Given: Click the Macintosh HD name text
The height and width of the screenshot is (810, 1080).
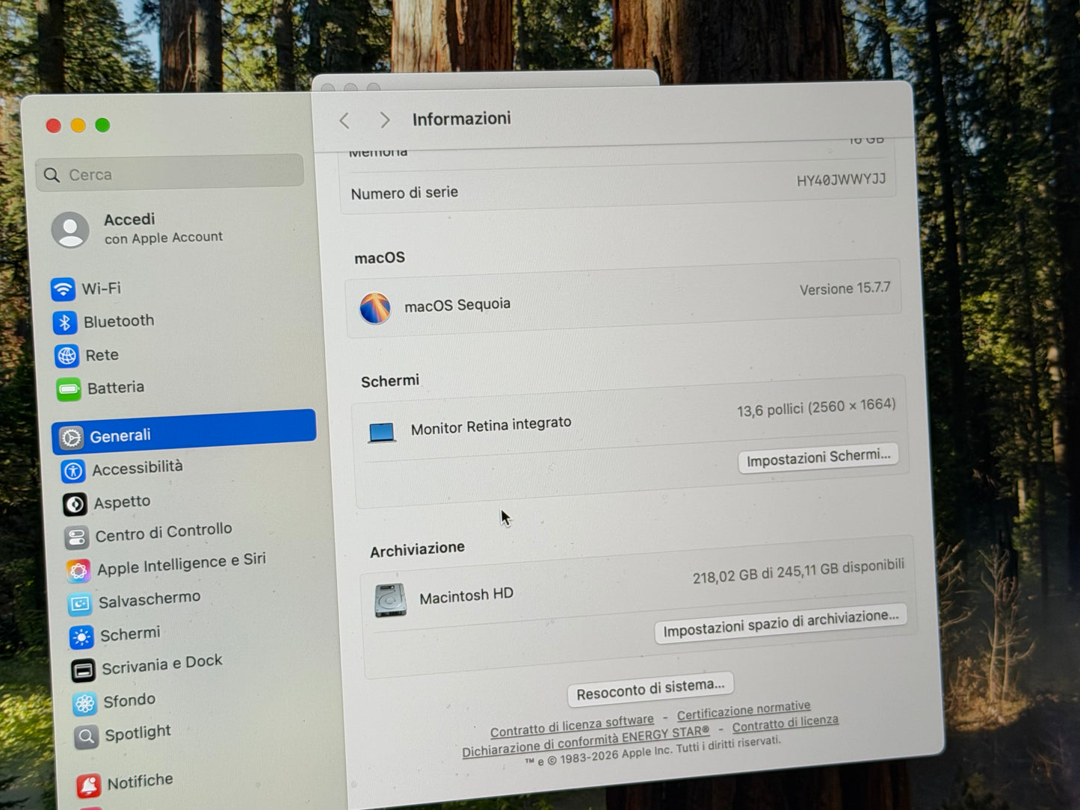Looking at the screenshot, I should (x=466, y=596).
